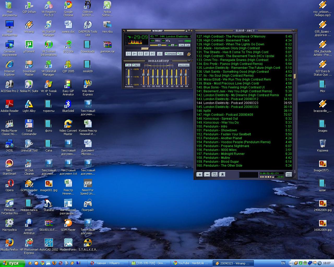
Task: Pause playback in Winamp main window
Action: coord(140,54)
